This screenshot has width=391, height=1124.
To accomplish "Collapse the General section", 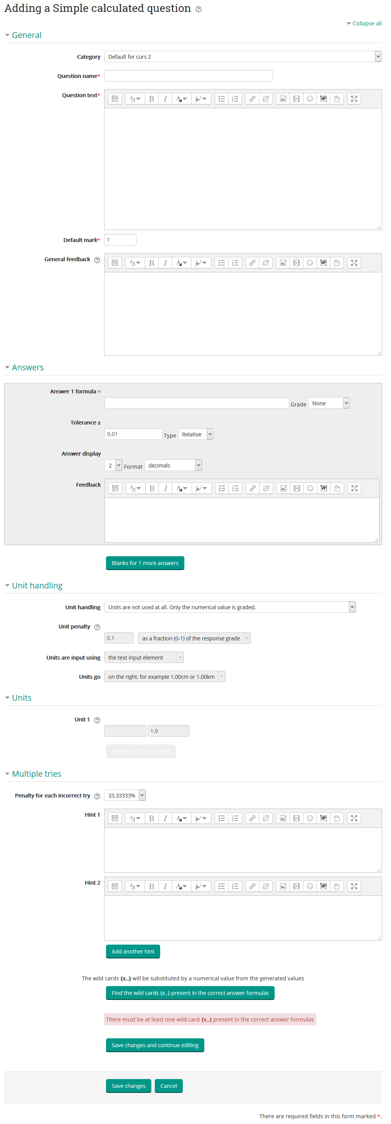I will coord(27,35).
